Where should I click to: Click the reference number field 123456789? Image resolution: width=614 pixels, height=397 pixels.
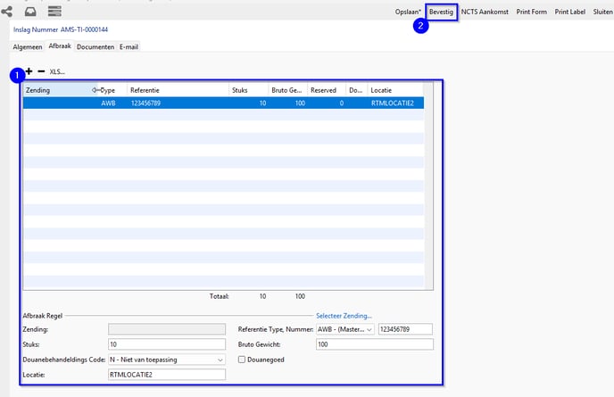(405, 329)
